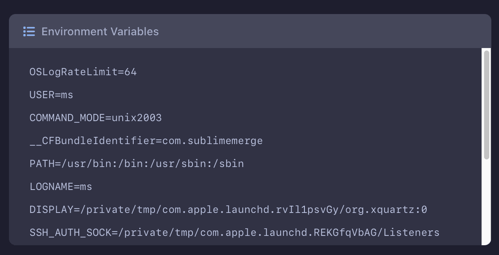
Task: Select the unix2003 value
Action: pyautogui.click(x=137, y=118)
